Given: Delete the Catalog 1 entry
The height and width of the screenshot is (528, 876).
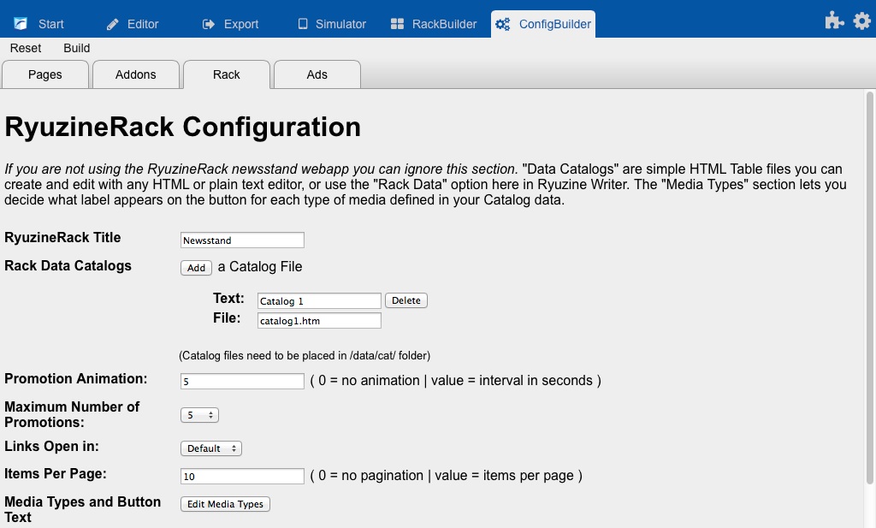Looking at the screenshot, I should click(405, 300).
